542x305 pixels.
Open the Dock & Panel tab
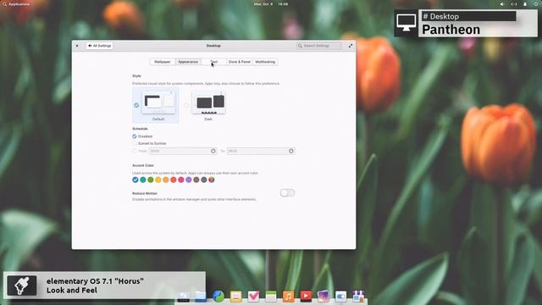(239, 62)
